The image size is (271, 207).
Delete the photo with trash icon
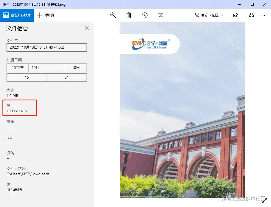pyautogui.click(x=129, y=15)
